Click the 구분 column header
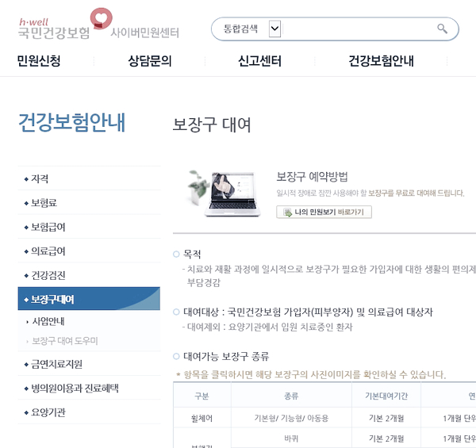The image size is (476, 448). click(202, 396)
